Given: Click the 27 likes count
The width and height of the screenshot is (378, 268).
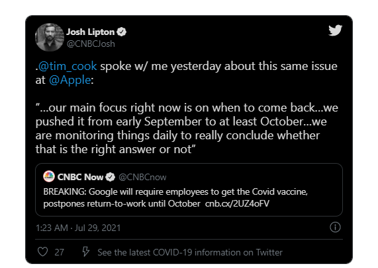Looking at the screenshot, I should tap(59, 252).
